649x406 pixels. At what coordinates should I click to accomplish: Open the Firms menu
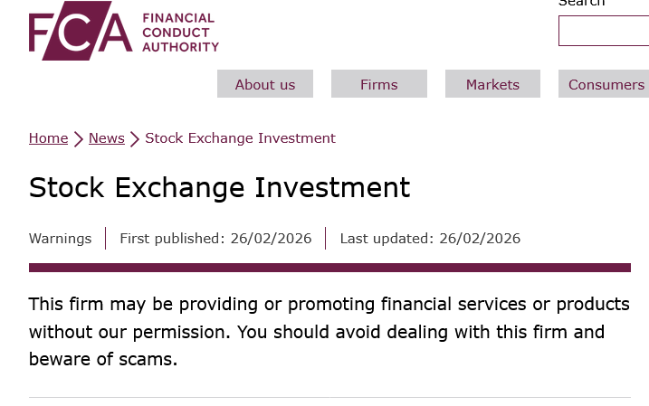pos(378,84)
